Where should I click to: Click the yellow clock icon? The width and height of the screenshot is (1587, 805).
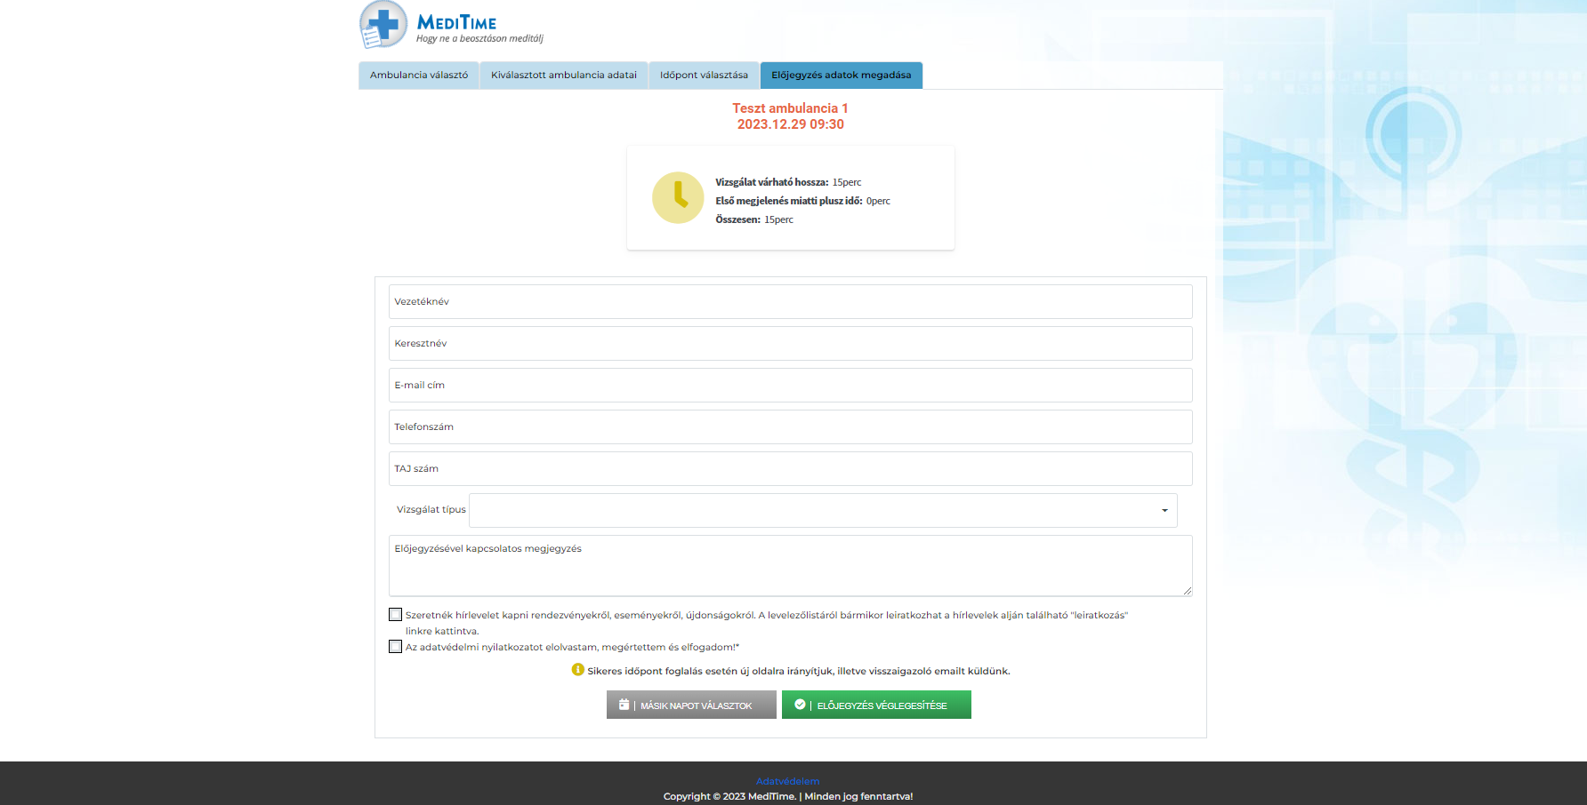678,197
